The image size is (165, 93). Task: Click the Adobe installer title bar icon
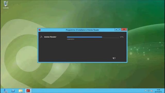[x=39, y=30]
